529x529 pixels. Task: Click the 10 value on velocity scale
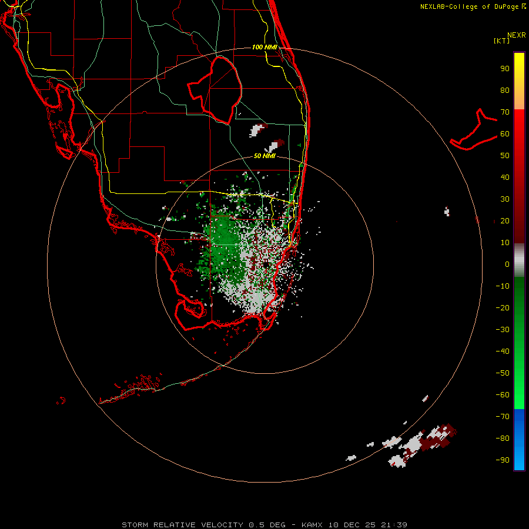pyautogui.click(x=505, y=243)
